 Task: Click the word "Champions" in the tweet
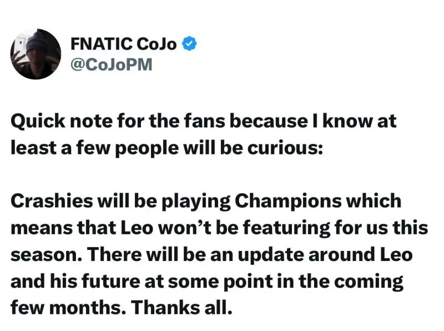[288, 202]
